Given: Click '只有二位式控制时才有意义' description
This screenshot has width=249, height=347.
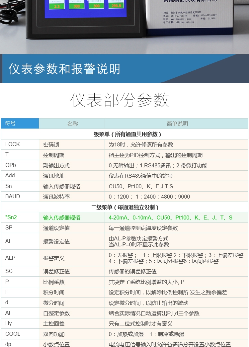Looking at the screenshot, I should (176, 323).
